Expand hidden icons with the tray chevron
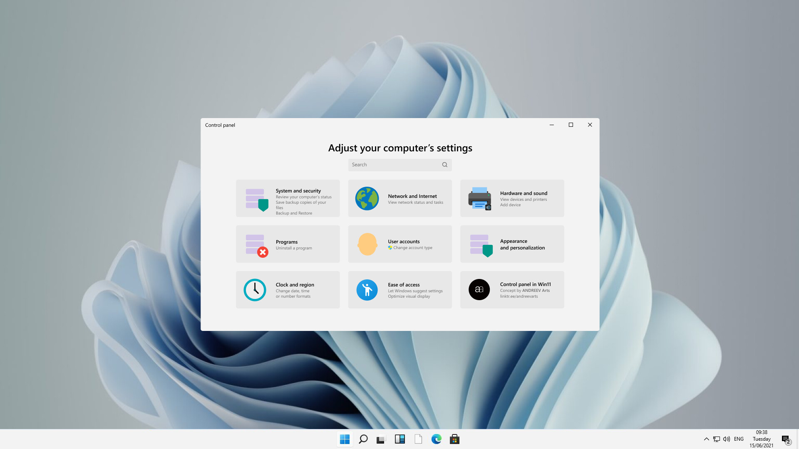799x449 pixels. (x=707, y=439)
